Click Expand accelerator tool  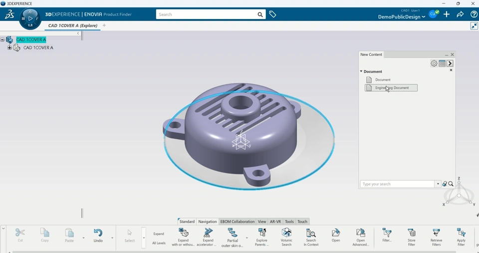coord(208,237)
